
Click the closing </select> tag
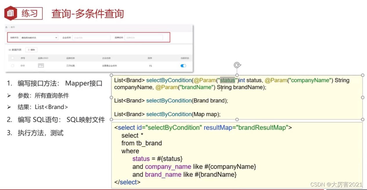(127, 182)
